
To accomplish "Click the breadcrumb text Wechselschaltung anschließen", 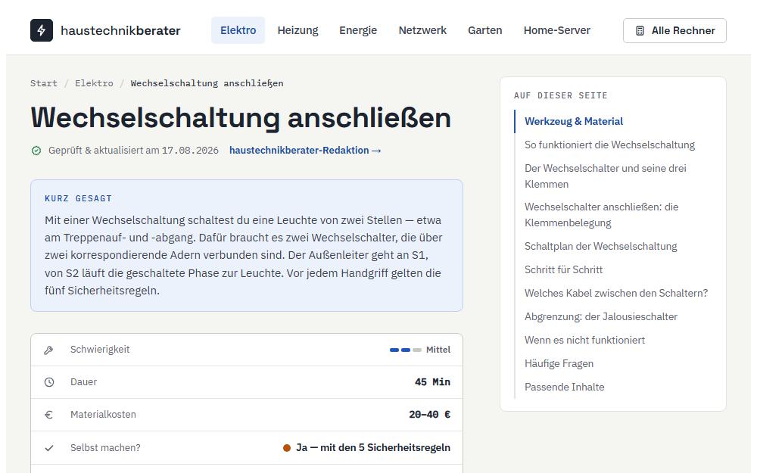I will tap(207, 83).
